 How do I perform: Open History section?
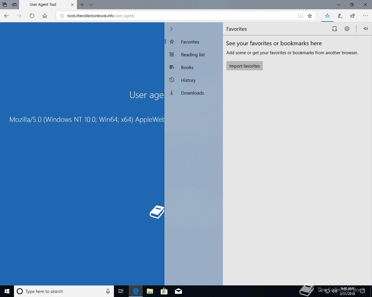[x=194, y=80]
